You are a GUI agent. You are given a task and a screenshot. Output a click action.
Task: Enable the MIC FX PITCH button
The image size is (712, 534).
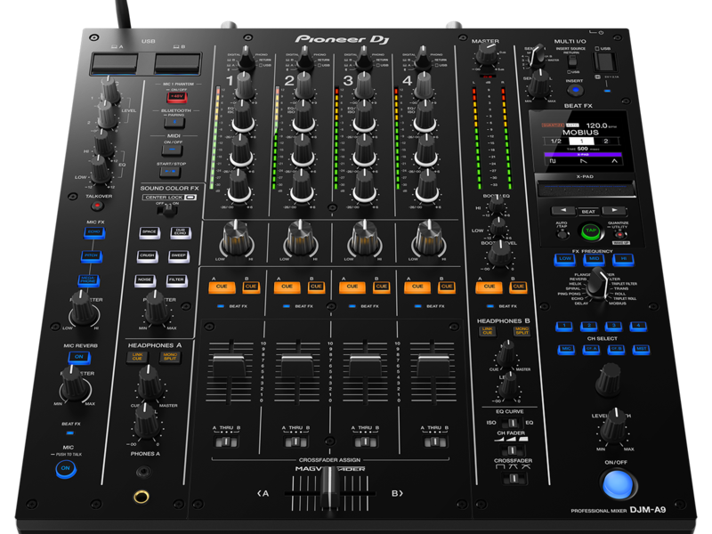point(92,256)
